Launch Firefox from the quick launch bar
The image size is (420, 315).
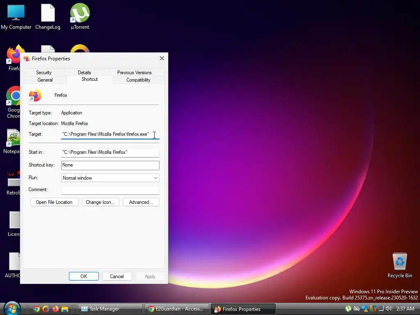[x=55, y=309]
